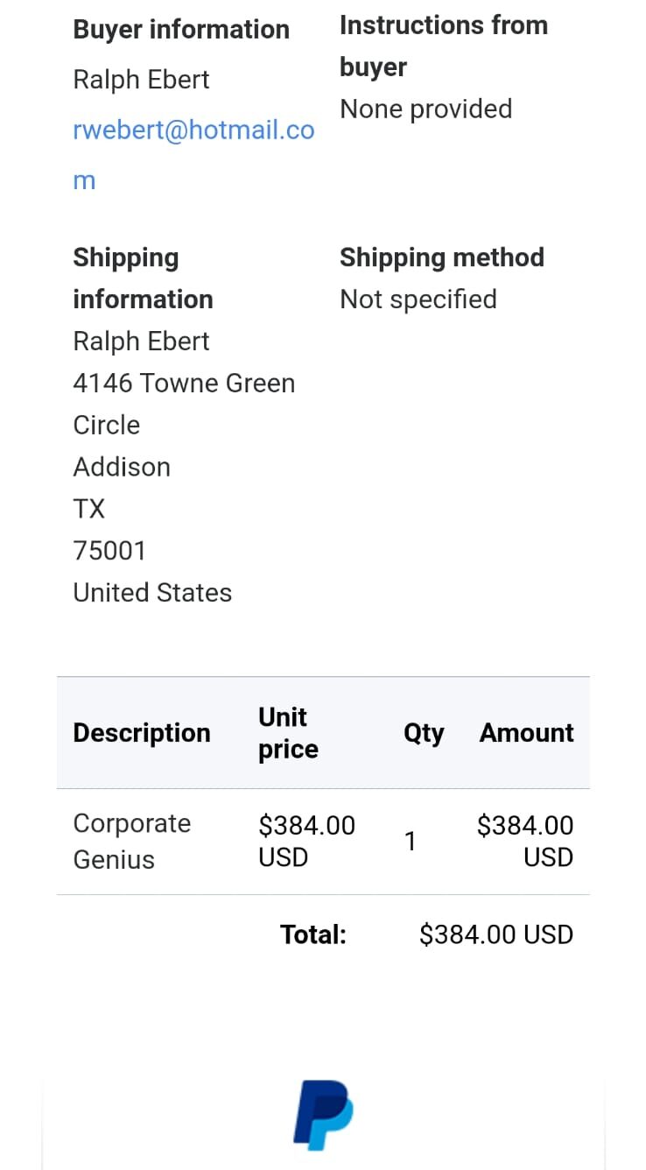Image resolution: width=646 pixels, height=1170 pixels.
Task: Click the United States country line
Action: click(x=152, y=593)
